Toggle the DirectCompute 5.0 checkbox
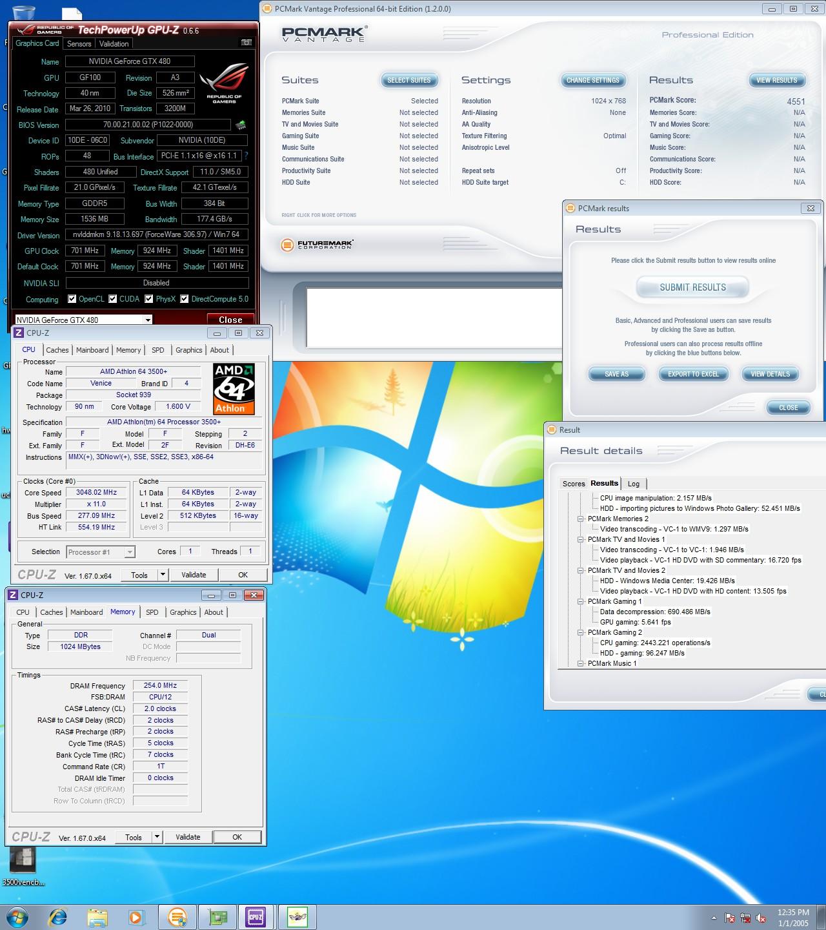 (185, 299)
